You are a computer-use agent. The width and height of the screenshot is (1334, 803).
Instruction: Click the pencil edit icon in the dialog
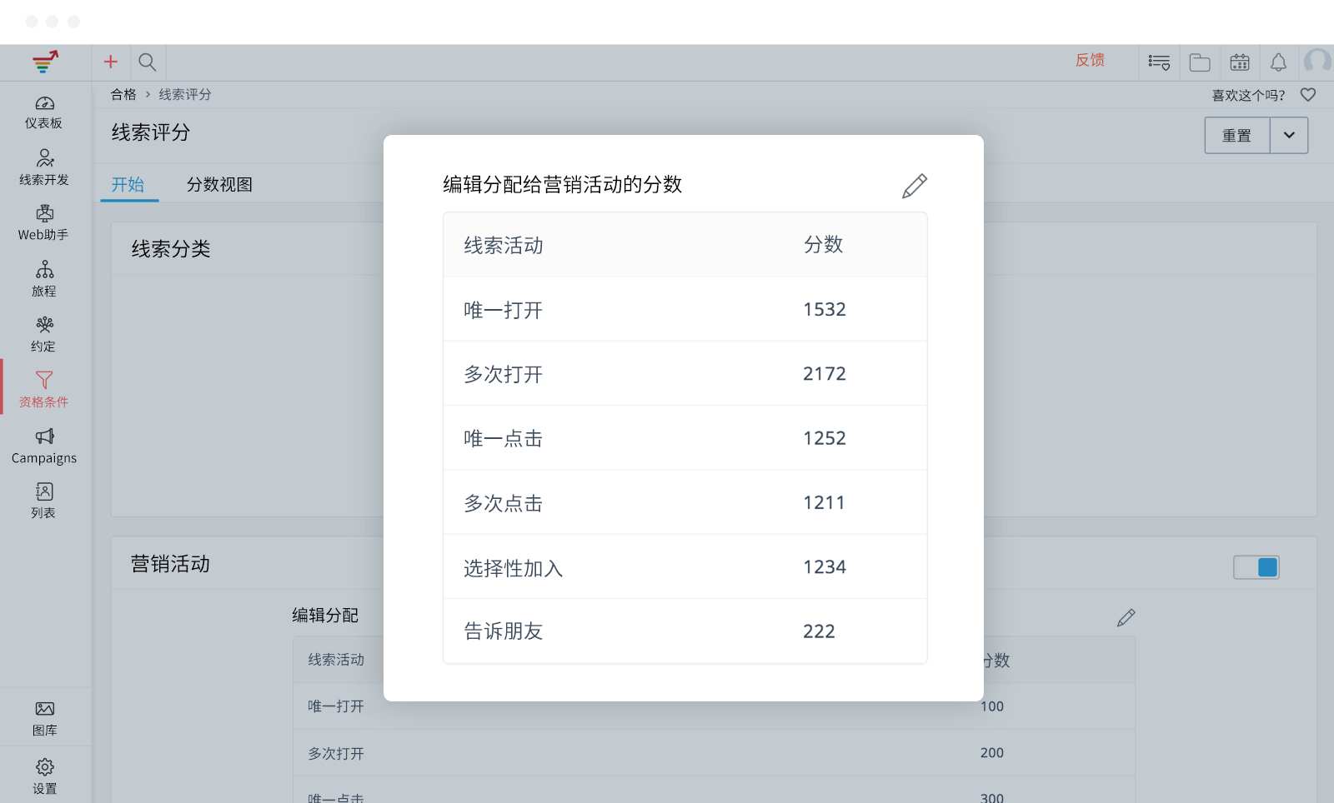pos(914,186)
